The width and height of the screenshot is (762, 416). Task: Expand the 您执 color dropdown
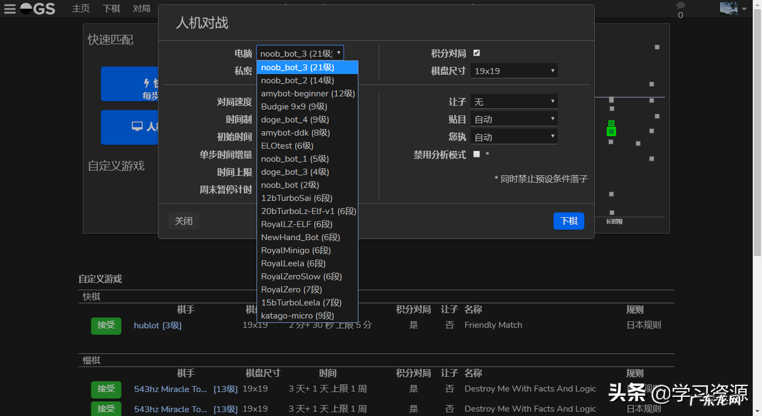pyautogui.click(x=514, y=137)
